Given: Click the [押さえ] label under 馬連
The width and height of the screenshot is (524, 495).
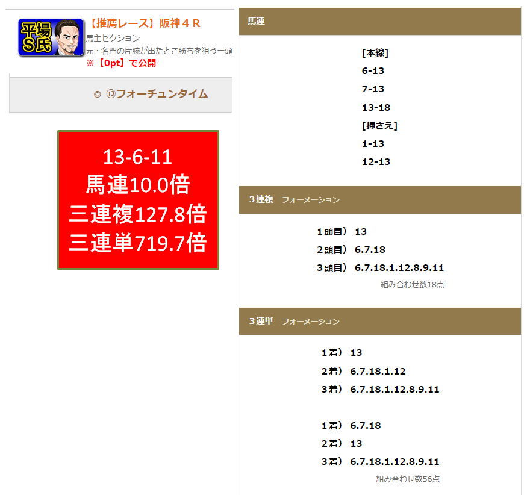Looking at the screenshot, I should pyautogui.click(x=379, y=125).
